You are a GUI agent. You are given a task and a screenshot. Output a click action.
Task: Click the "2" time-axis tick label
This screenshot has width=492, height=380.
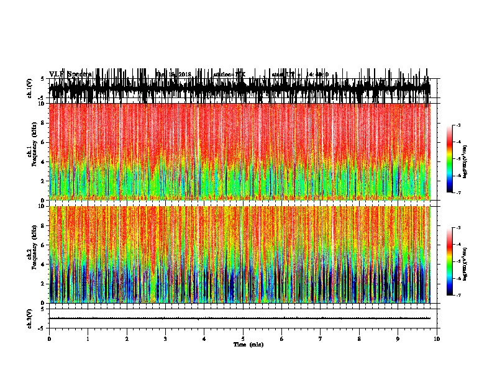[127, 339]
